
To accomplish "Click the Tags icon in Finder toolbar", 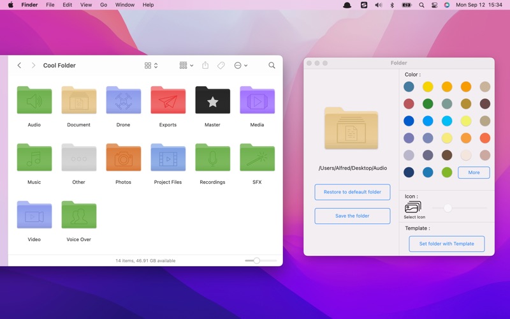I will [221, 66].
